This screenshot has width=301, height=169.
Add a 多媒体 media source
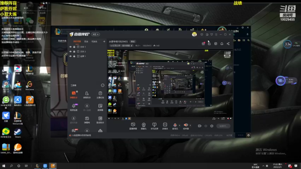click(165, 126)
